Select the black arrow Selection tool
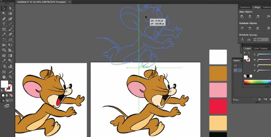This screenshot has height=137, width=271. coord(4,8)
